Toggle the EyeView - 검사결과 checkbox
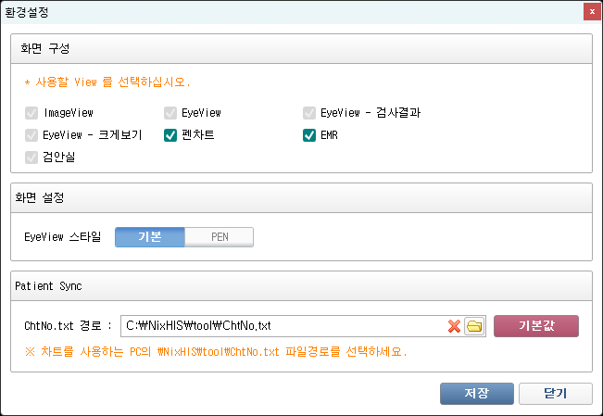 click(x=309, y=113)
